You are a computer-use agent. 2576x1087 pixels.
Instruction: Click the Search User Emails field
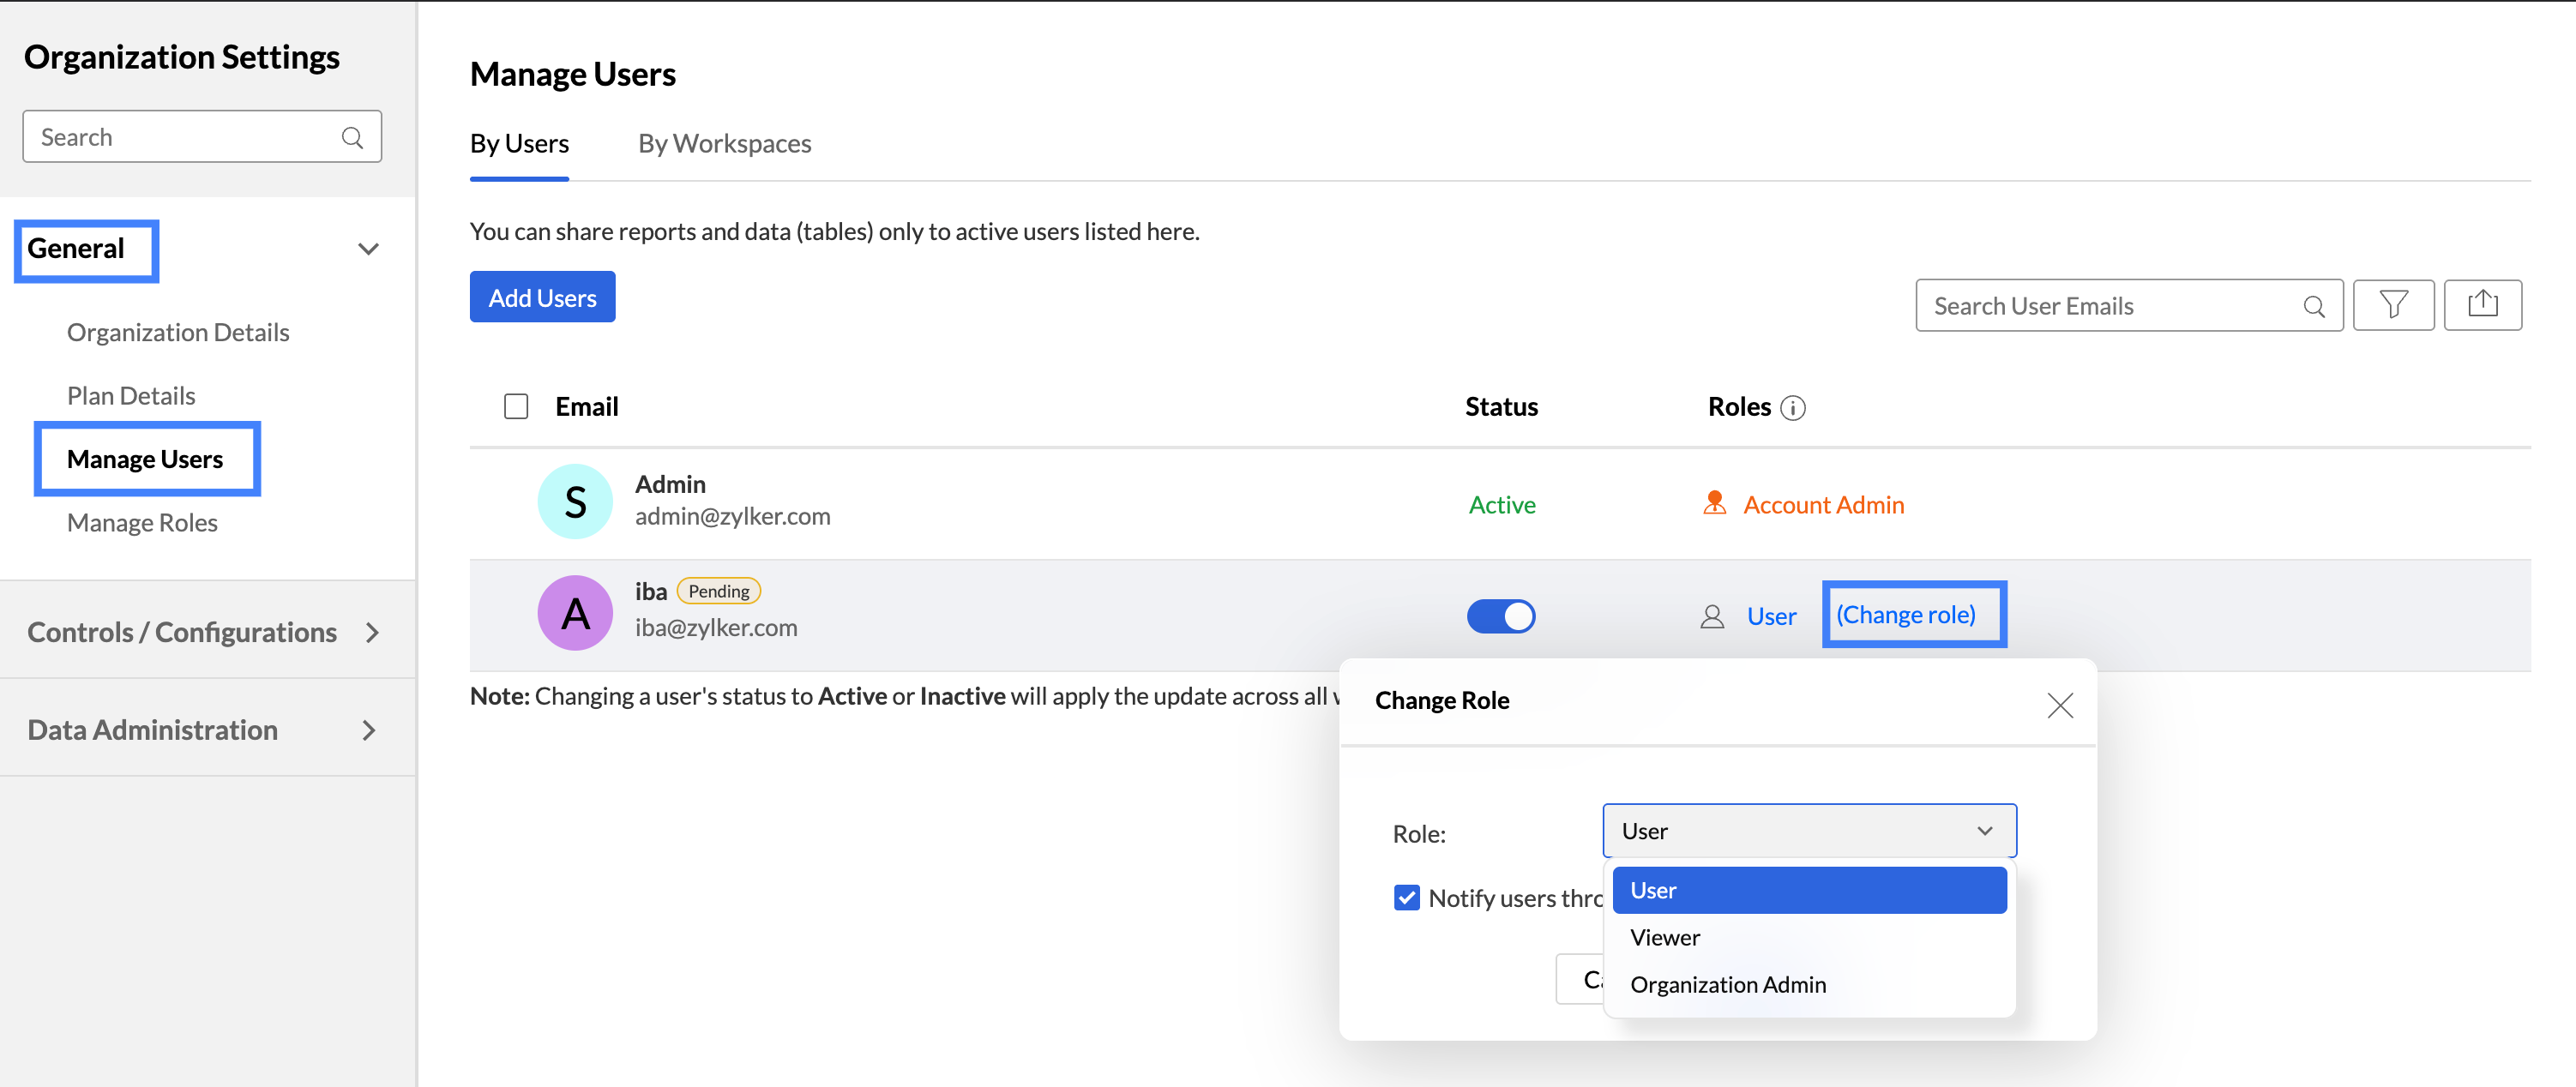click(2110, 306)
